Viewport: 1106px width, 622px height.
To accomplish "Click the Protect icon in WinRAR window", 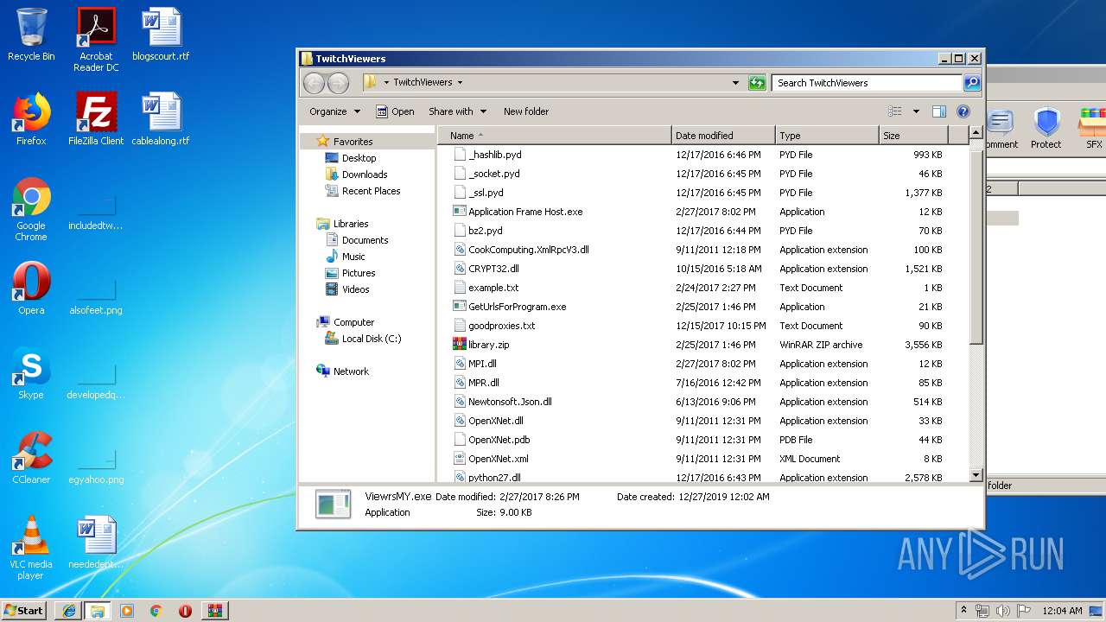I will pyautogui.click(x=1046, y=129).
